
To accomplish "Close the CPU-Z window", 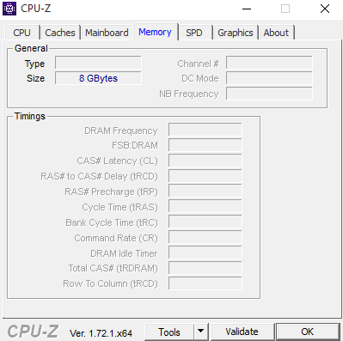I will pyautogui.click(x=325, y=9).
